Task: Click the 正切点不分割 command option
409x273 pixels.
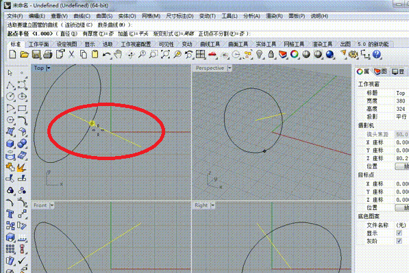Action: tap(221, 34)
